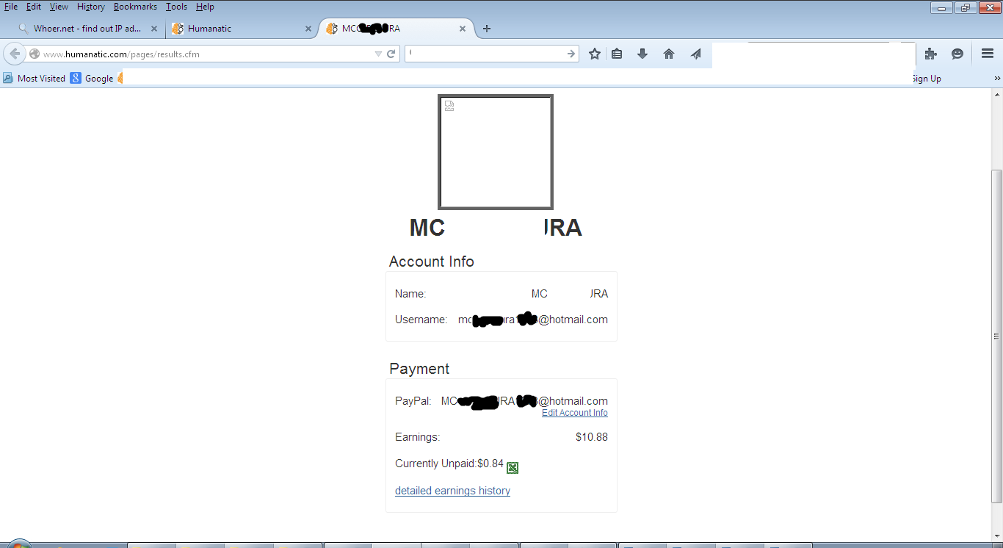Click the search go arrow

click(571, 54)
